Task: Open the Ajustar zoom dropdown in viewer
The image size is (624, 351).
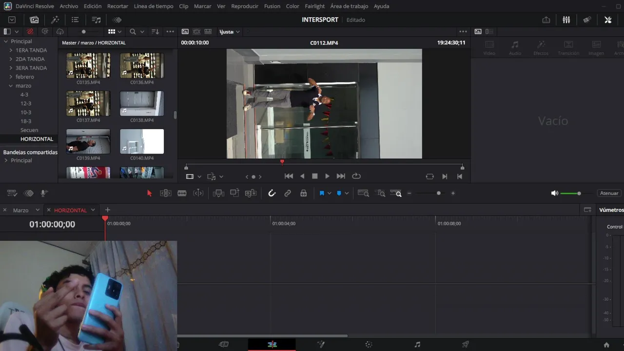Action: [229, 32]
